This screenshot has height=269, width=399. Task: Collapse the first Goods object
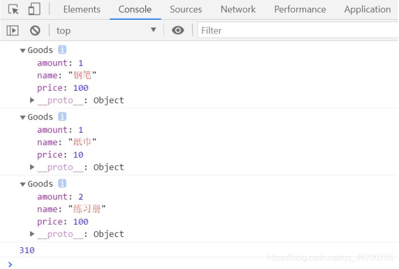(x=22, y=50)
